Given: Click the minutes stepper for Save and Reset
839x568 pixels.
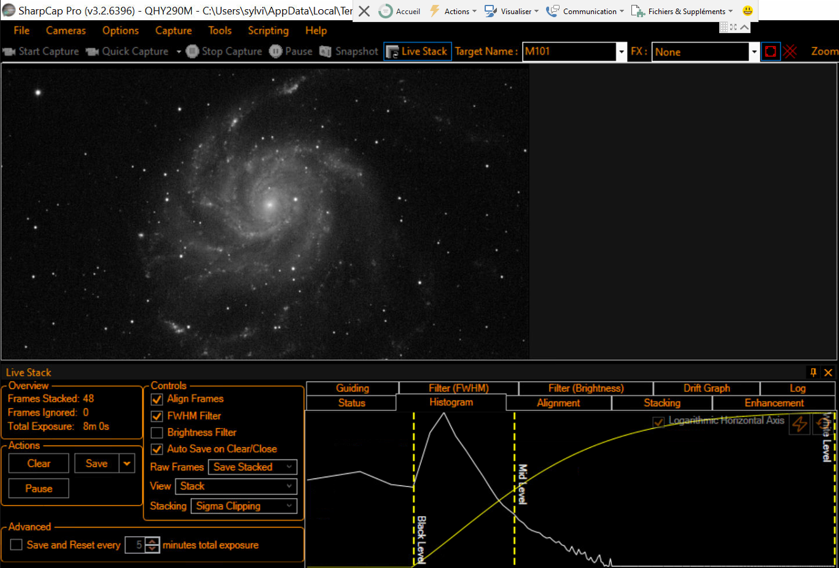Looking at the screenshot, I should pyautogui.click(x=153, y=545).
